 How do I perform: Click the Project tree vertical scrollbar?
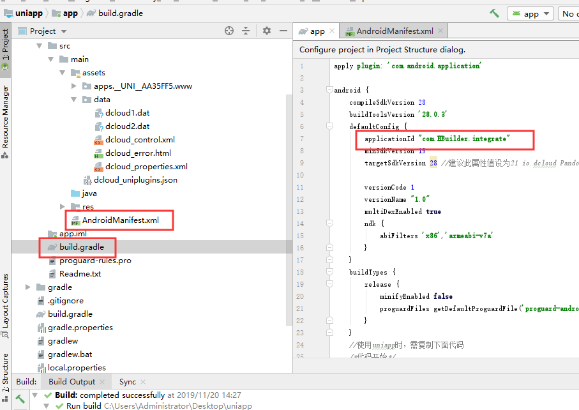[289, 210]
